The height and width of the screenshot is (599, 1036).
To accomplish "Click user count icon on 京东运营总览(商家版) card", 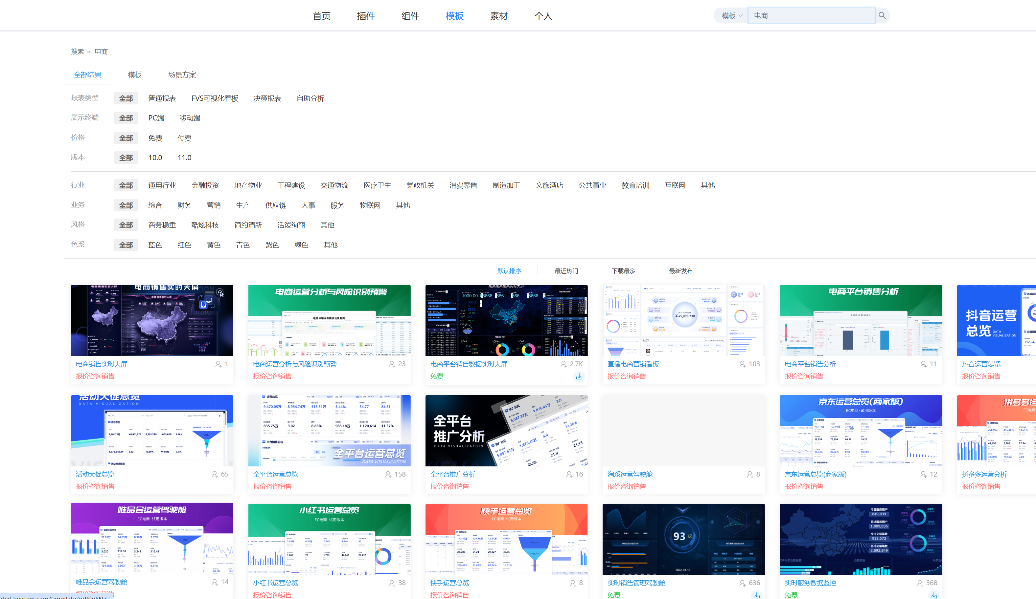I will point(923,474).
